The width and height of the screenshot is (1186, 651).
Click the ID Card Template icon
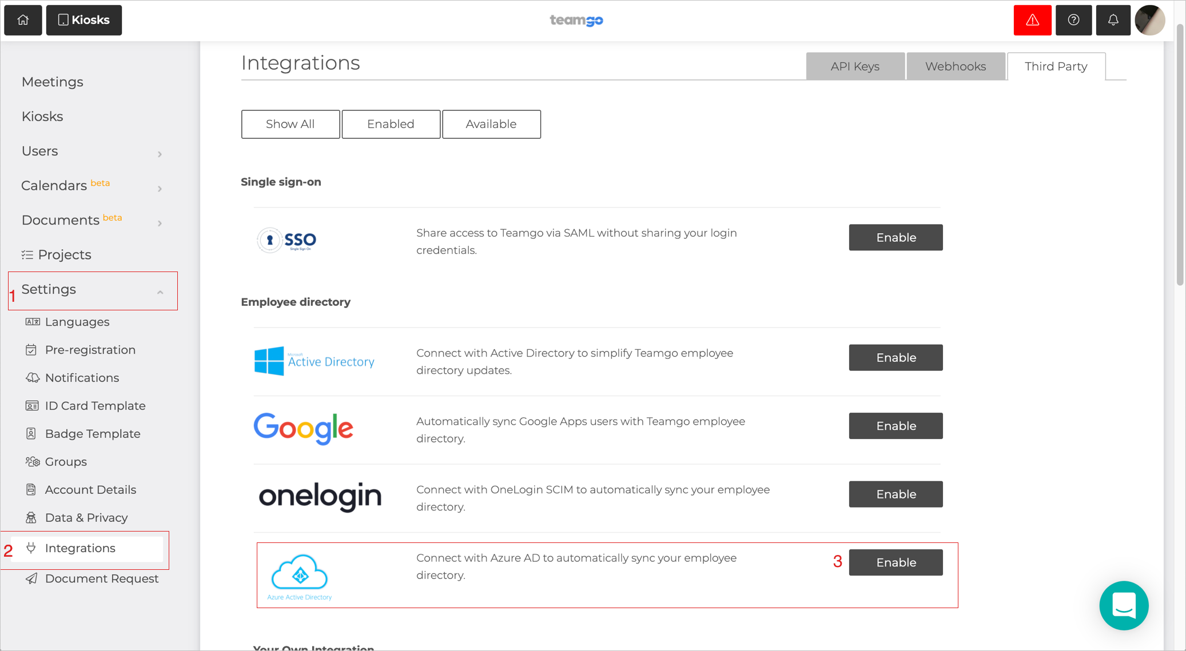coord(32,406)
